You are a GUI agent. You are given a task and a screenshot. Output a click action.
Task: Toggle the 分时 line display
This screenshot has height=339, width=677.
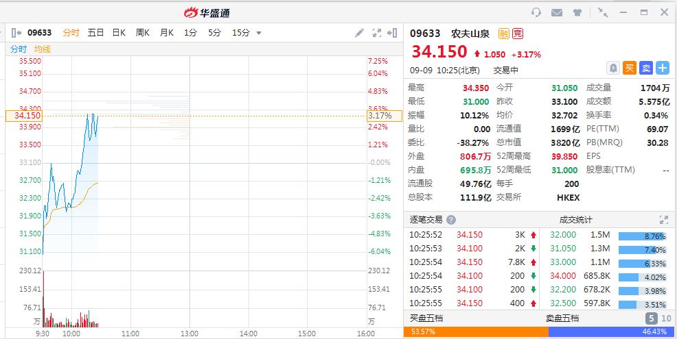[x=19, y=49]
